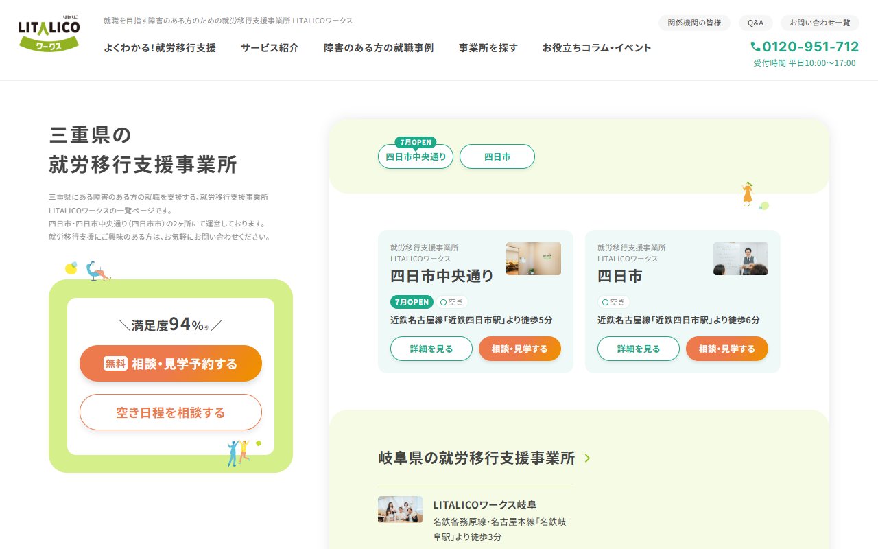The width and height of the screenshot is (878, 549).
Task: View details for 四日市中央通り office
Action: coord(431,349)
